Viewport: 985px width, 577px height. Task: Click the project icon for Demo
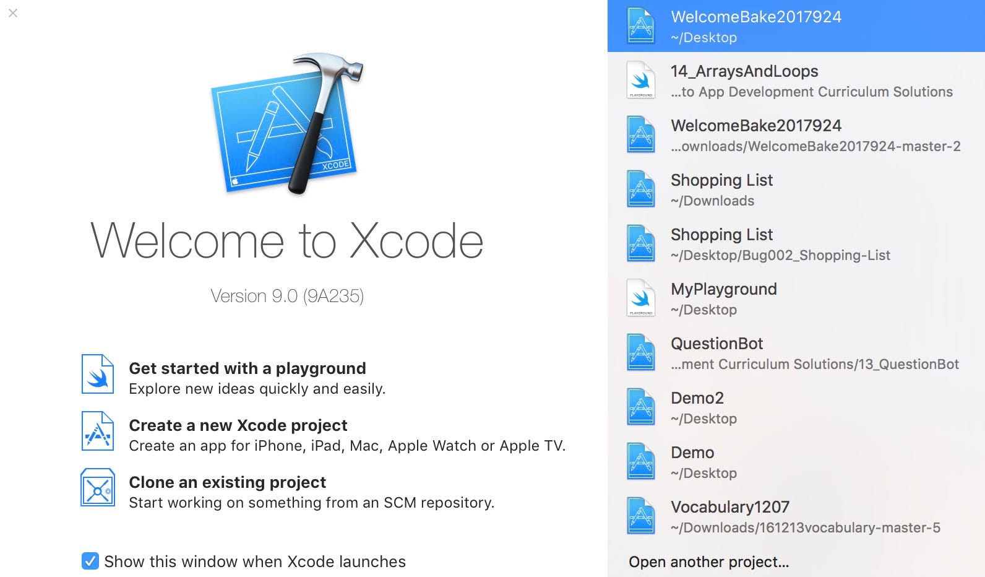(x=641, y=461)
